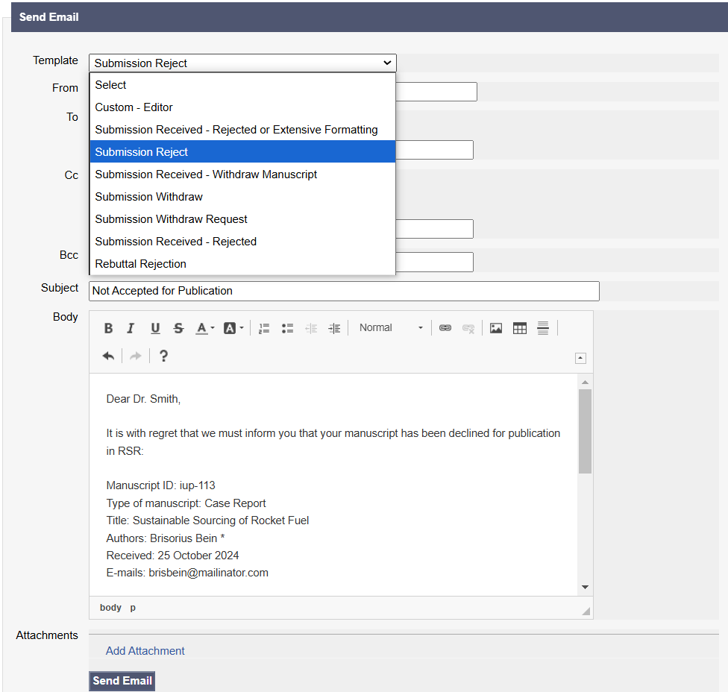Click the Add Attachment link
This screenshot has height=692, width=728.
pos(145,651)
